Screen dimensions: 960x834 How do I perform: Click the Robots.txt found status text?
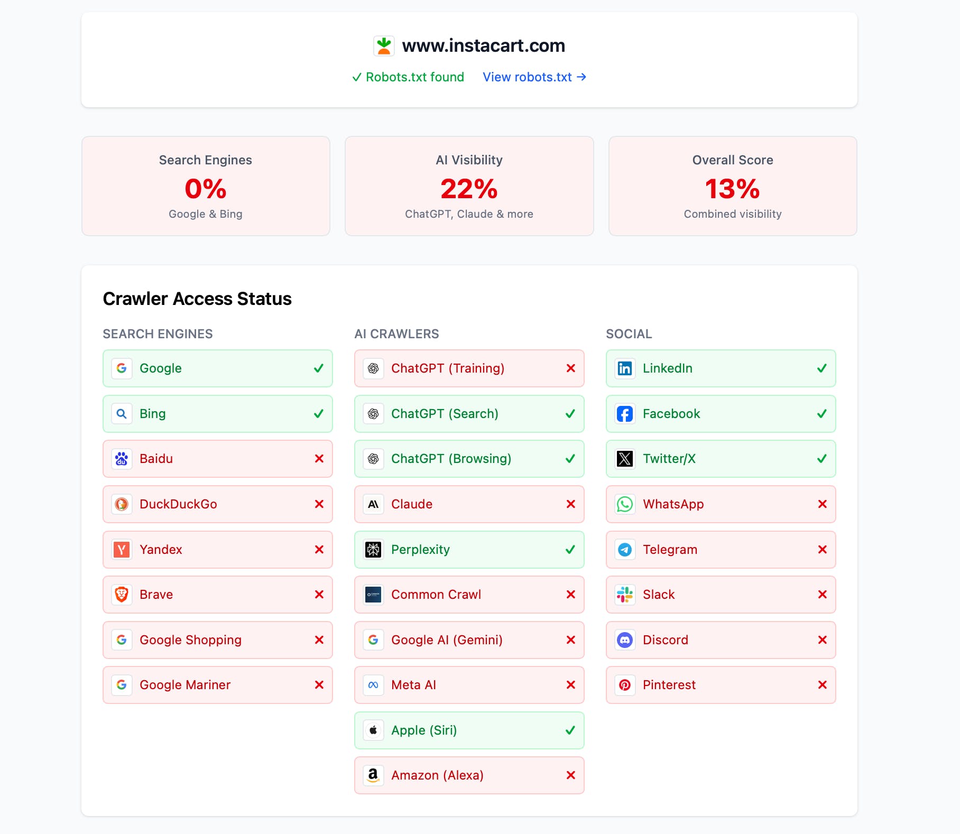point(408,77)
